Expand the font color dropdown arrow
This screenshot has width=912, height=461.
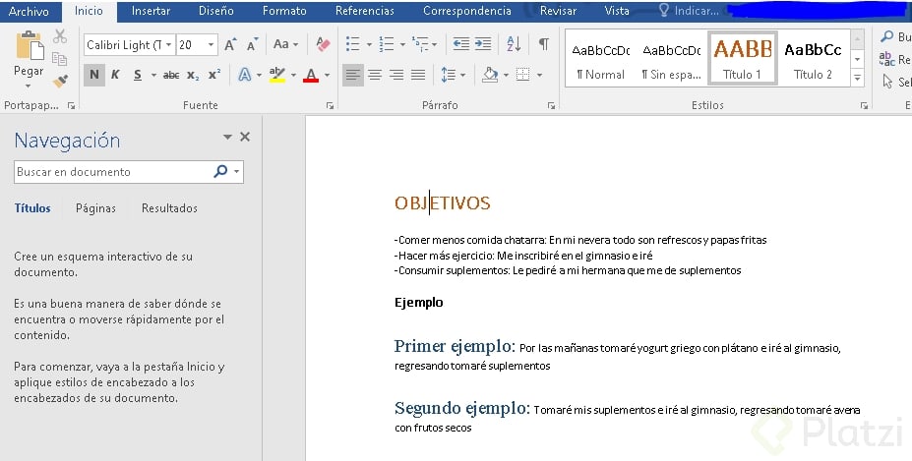[x=327, y=75]
